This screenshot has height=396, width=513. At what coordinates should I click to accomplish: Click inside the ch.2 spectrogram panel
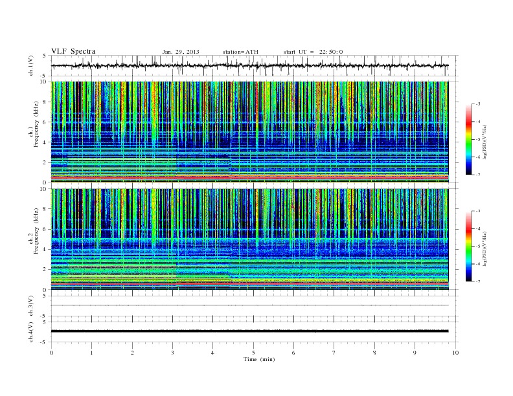[x=249, y=239]
